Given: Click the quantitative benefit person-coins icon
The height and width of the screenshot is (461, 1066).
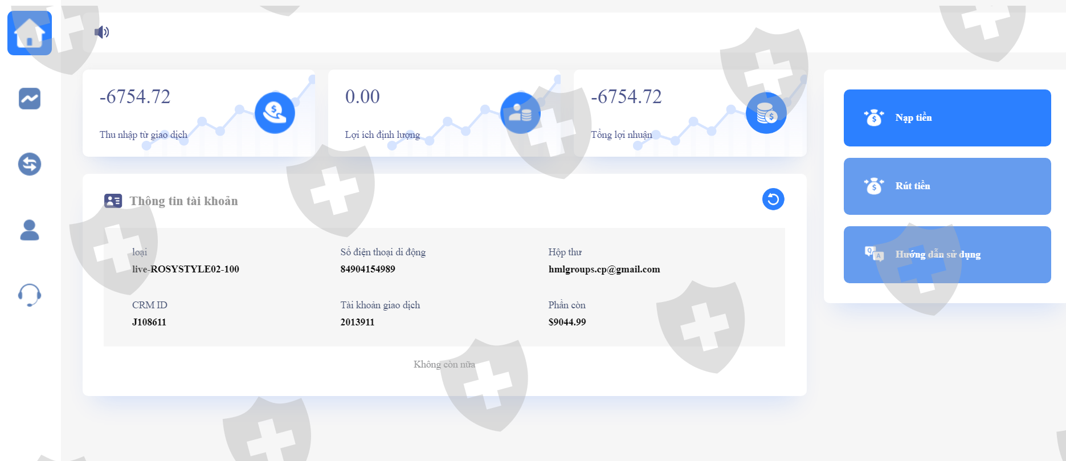Looking at the screenshot, I should [x=520, y=113].
